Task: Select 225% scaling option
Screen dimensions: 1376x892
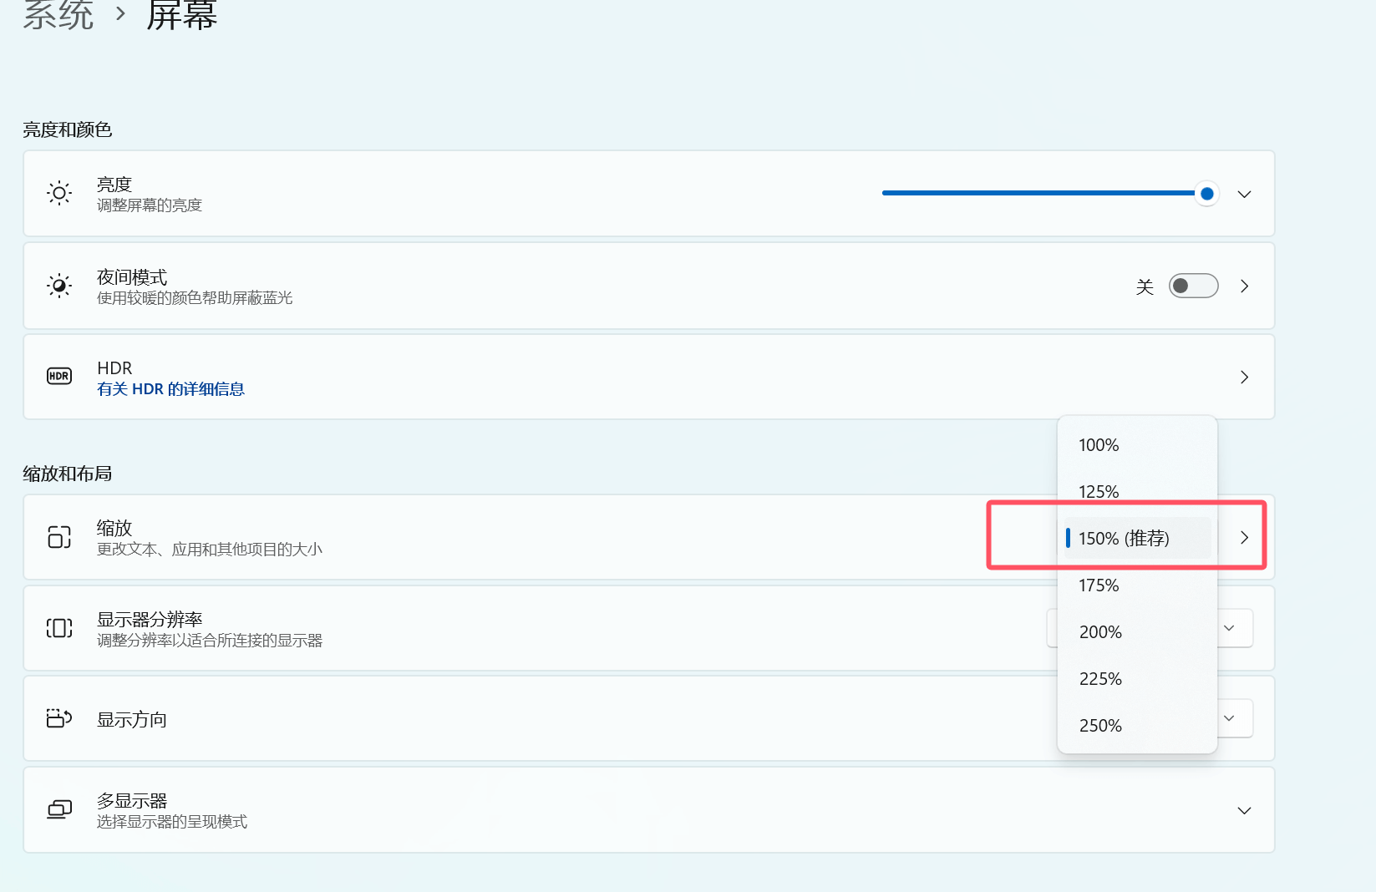Action: pyautogui.click(x=1137, y=679)
